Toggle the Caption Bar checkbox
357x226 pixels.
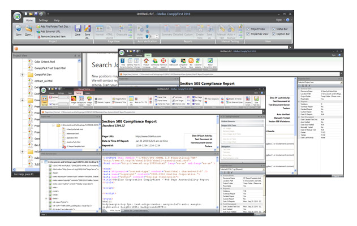pos(274,34)
